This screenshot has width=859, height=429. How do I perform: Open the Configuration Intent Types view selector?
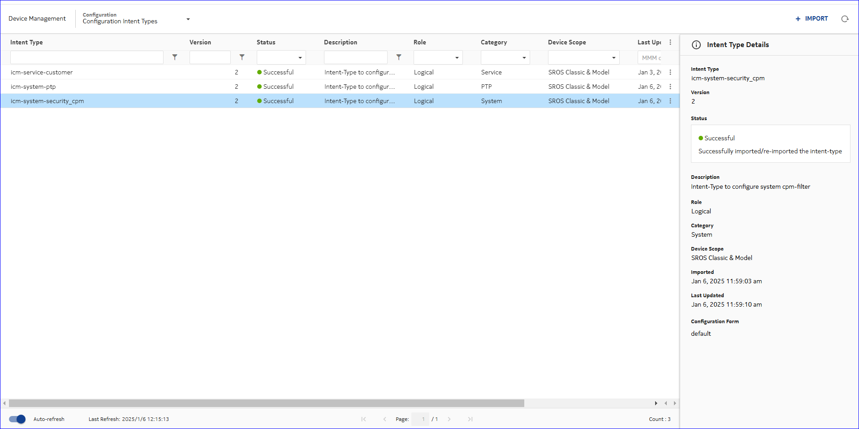coord(188,19)
